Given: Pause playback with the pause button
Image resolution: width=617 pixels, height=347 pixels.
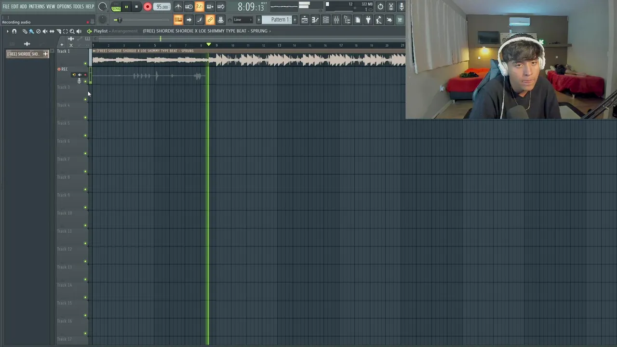Looking at the screenshot, I should point(126,7).
